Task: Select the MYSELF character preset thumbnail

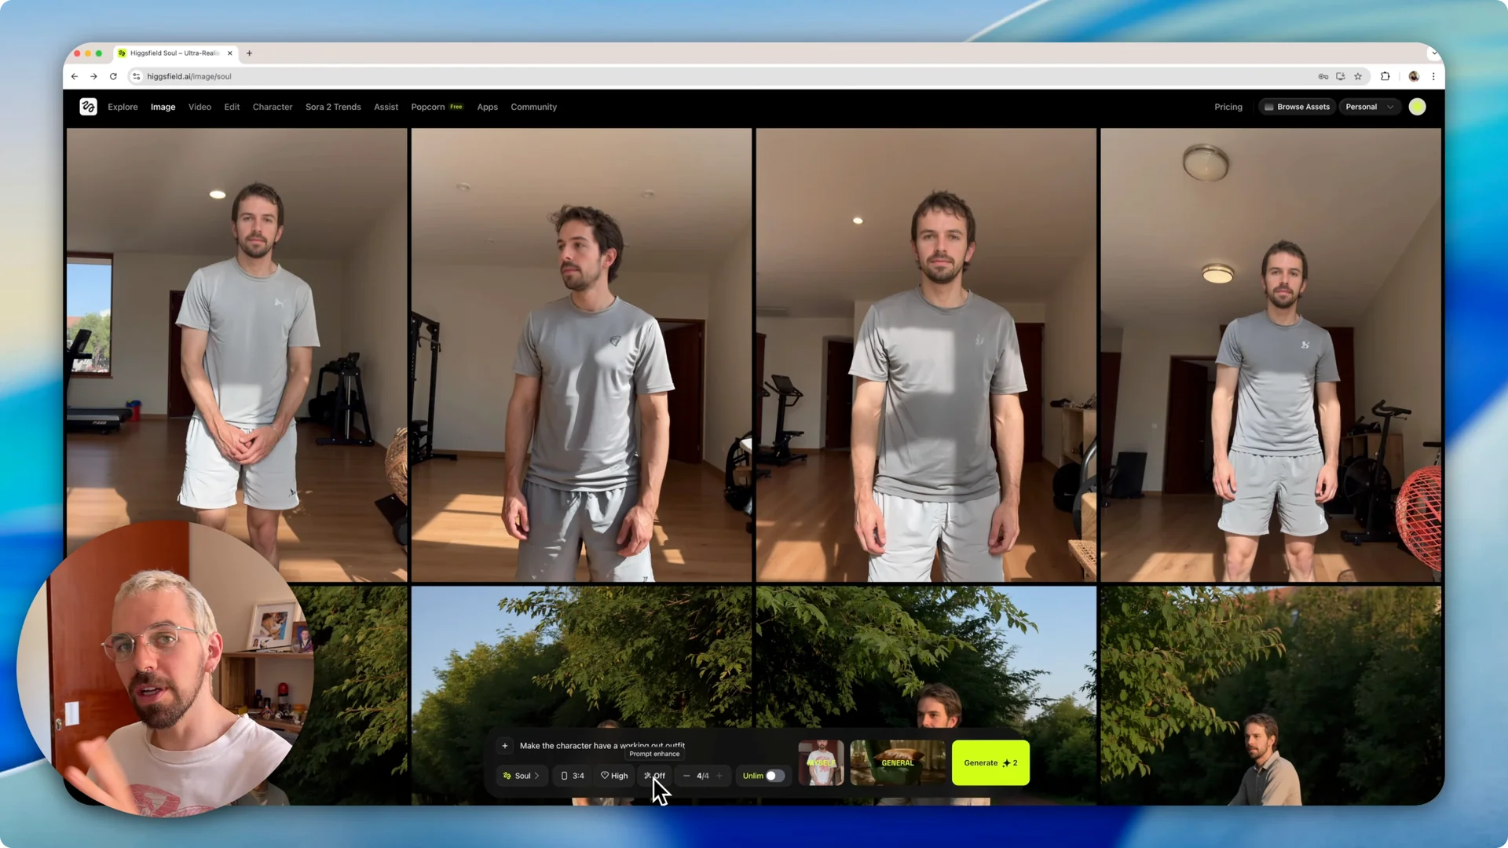Action: click(821, 762)
